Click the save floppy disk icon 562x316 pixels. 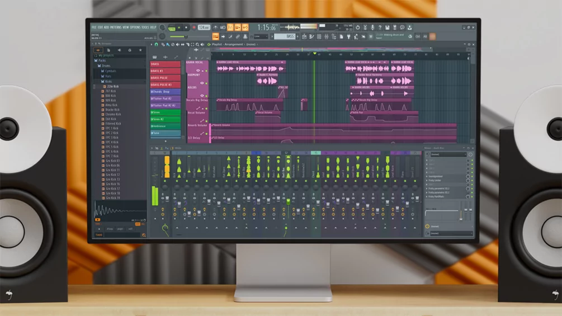coord(387,27)
